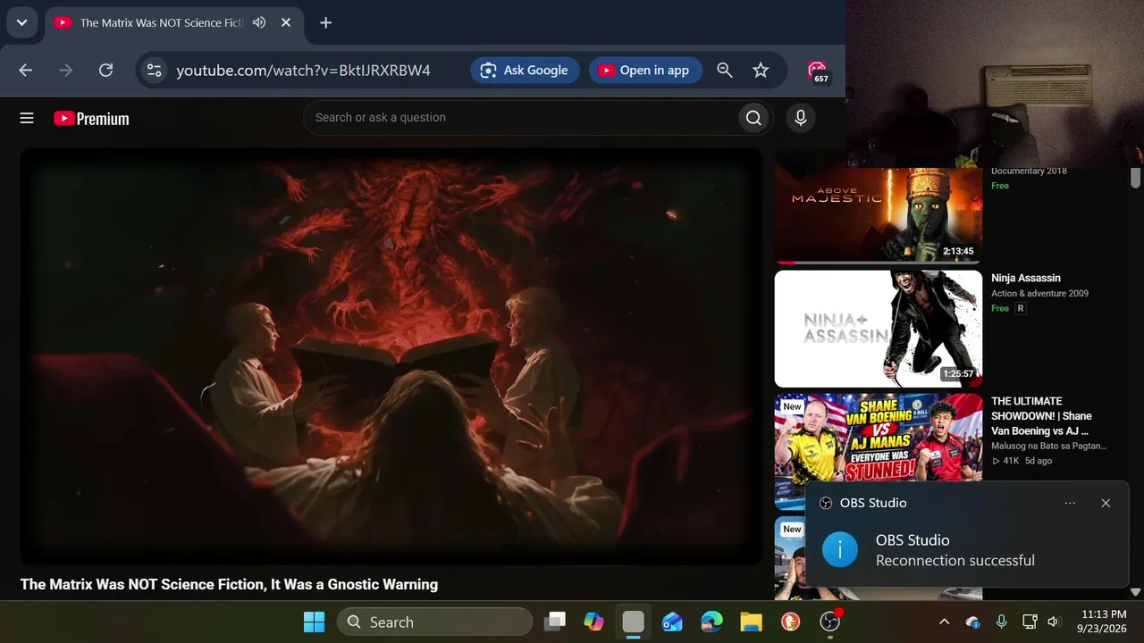Click the system tray microphone icon

(1001, 622)
